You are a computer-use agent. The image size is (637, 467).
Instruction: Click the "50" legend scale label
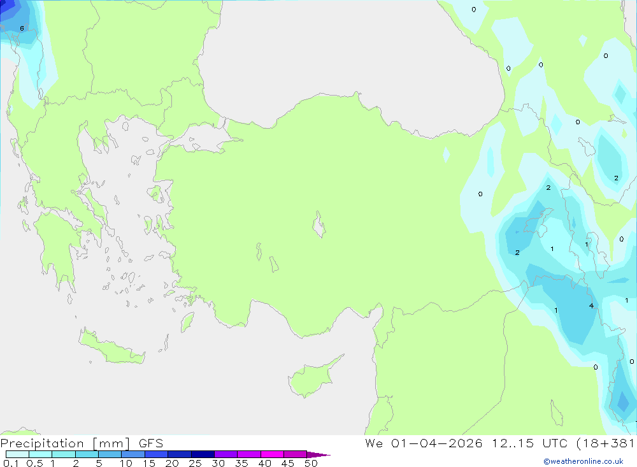pyautogui.click(x=311, y=463)
